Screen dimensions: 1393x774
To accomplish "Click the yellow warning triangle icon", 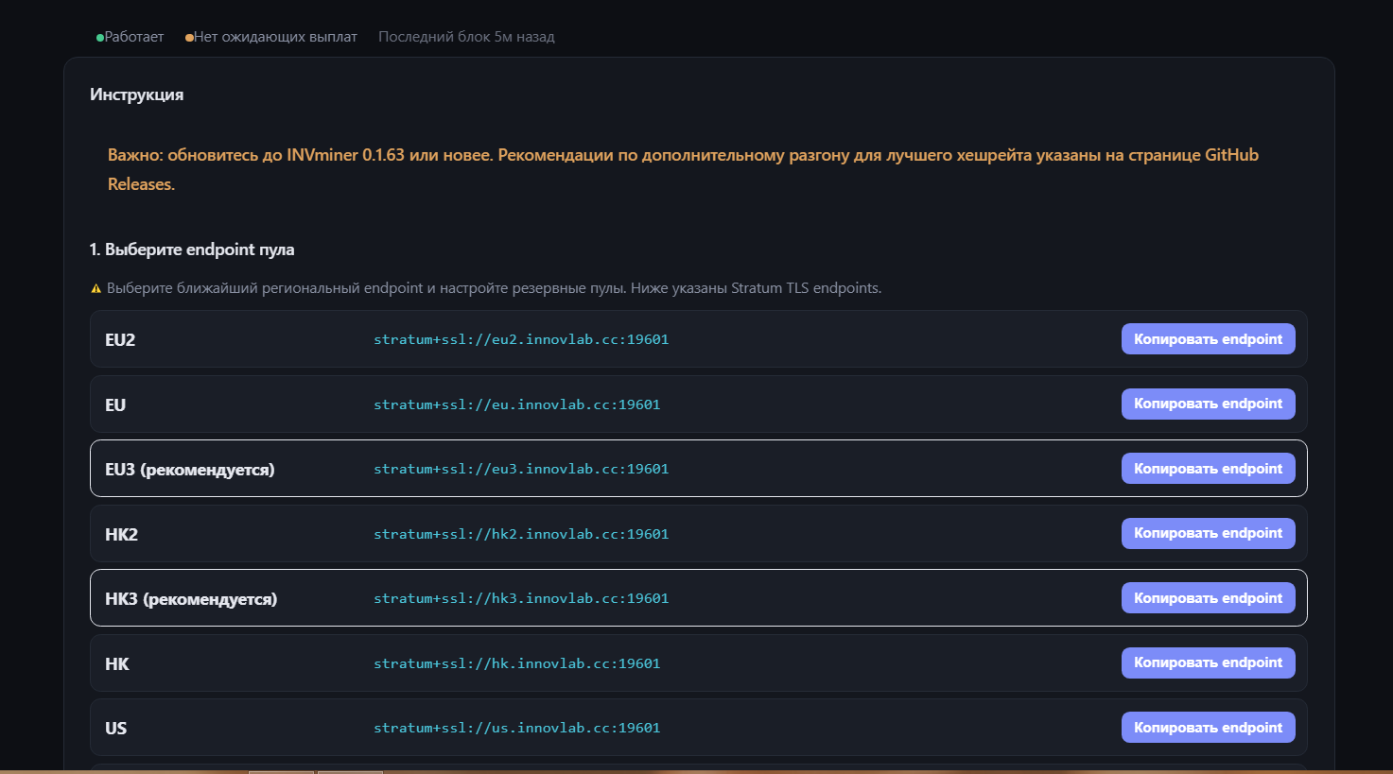I will pyautogui.click(x=96, y=288).
